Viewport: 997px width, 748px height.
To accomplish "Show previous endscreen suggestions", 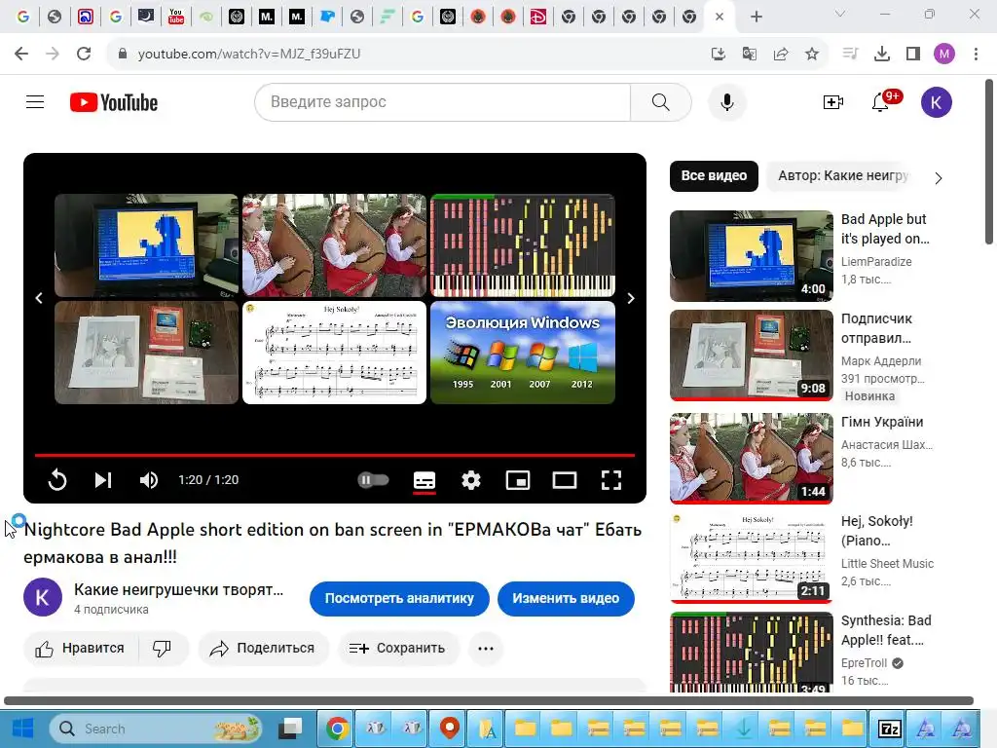I will click(39, 298).
